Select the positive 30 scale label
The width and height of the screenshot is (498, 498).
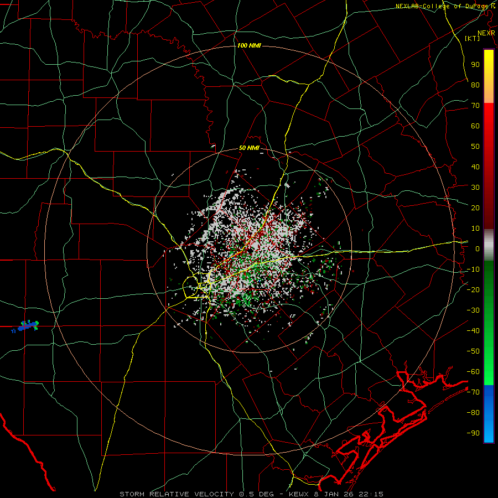tap(475, 188)
